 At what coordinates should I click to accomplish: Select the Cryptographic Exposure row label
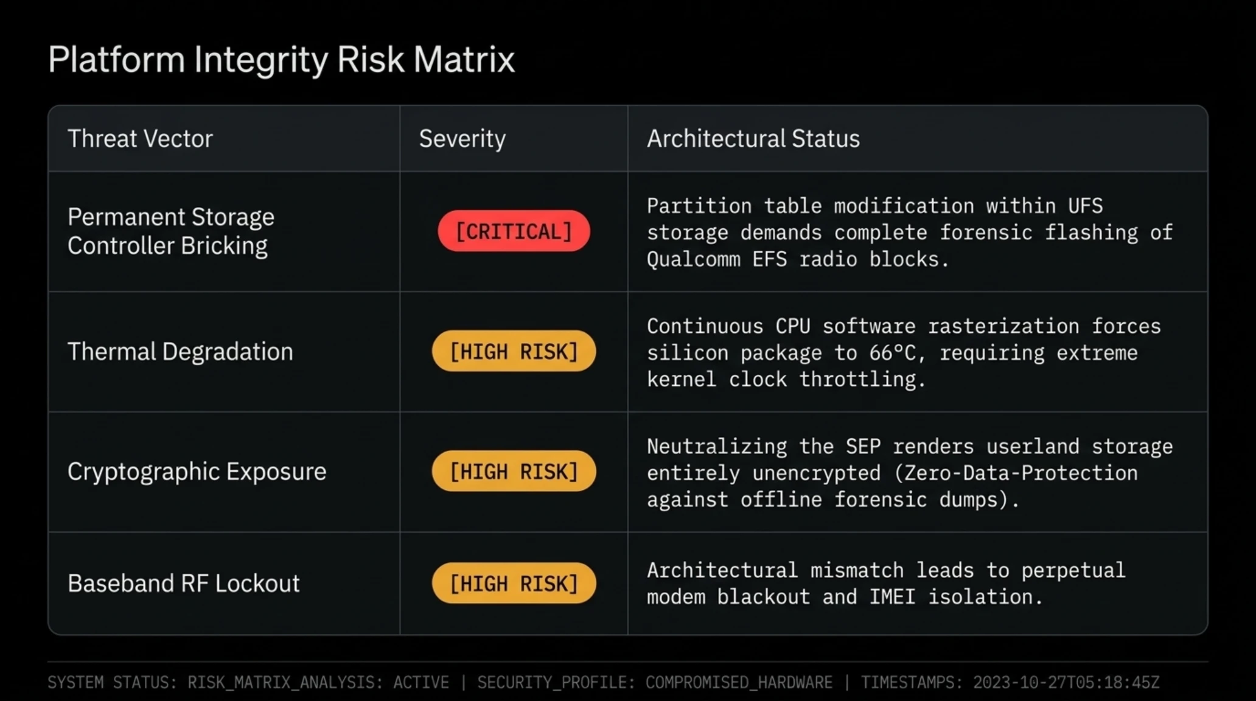tap(197, 472)
